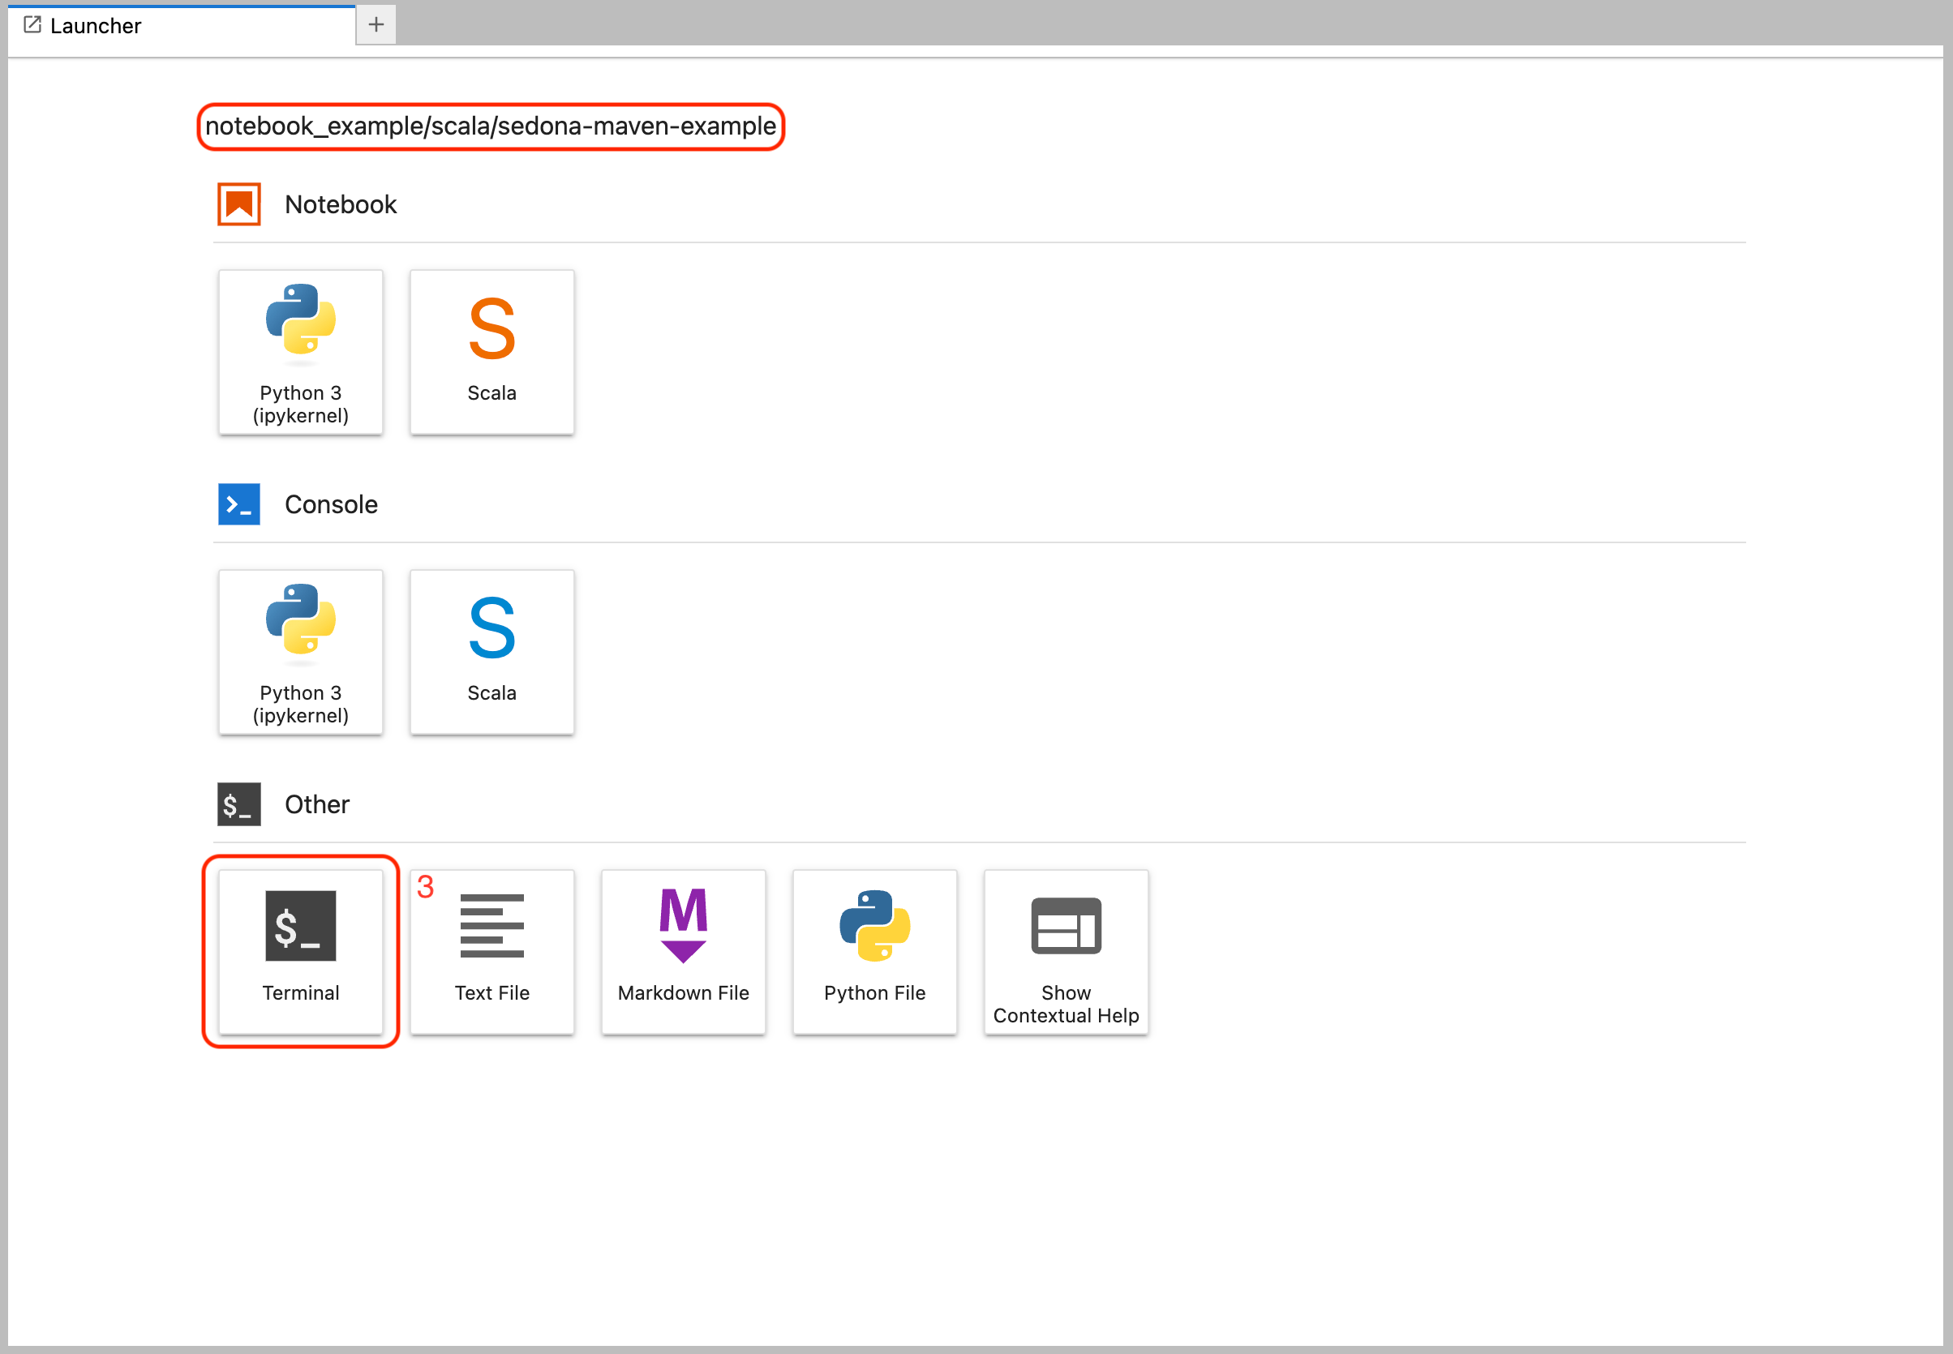Click the Console section heading text
This screenshot has width=1953, height=1354.
pyautogui.click(x=331, y=504)
